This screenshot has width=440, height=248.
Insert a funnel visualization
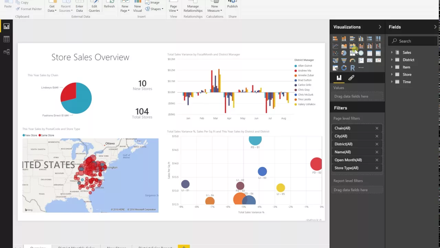click(x=344, y=61)
